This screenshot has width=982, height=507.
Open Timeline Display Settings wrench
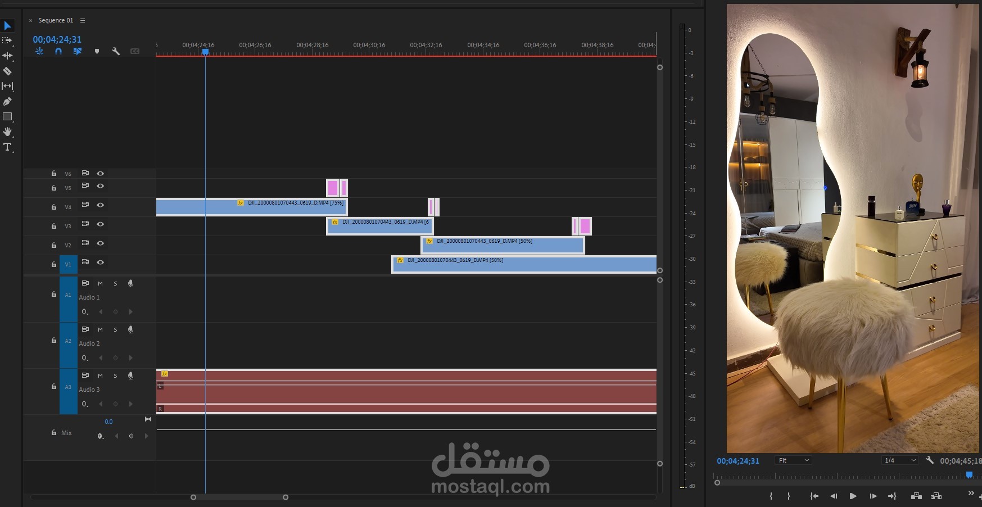pos(116,51)
